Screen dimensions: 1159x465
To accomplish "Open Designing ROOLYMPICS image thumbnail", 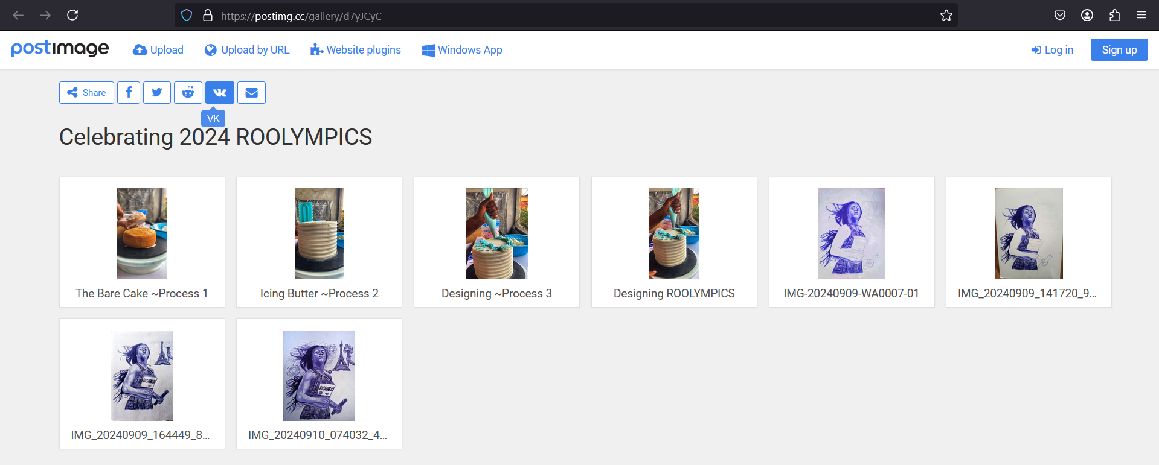I will [673, 233].
